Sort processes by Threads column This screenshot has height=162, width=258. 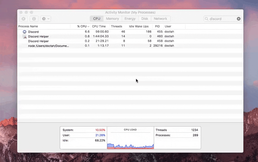click(x=116, y=26)
